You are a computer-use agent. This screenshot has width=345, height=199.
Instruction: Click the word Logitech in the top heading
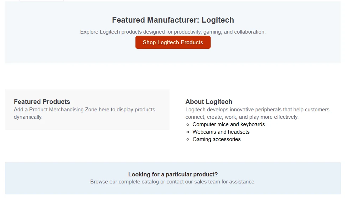[x=218, y=20]
